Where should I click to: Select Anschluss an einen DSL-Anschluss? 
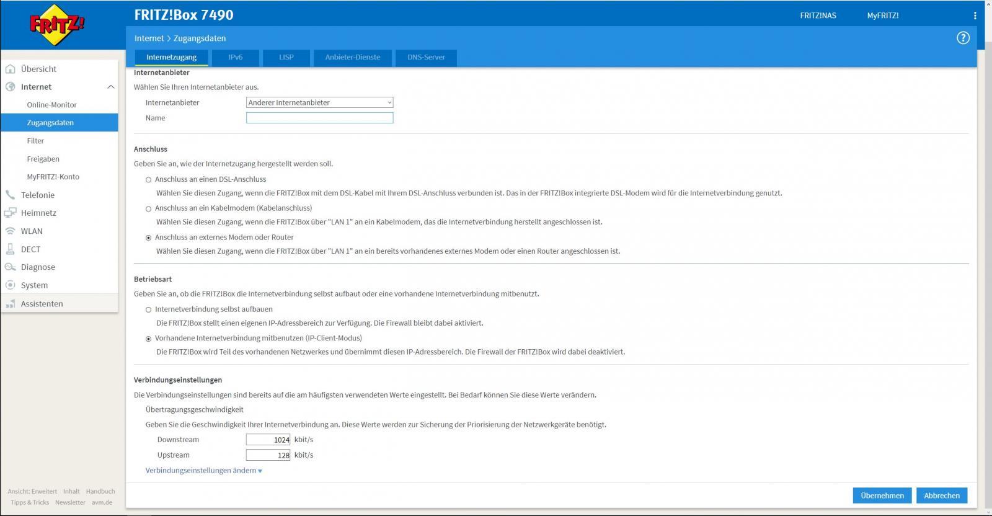click(148, 180)
